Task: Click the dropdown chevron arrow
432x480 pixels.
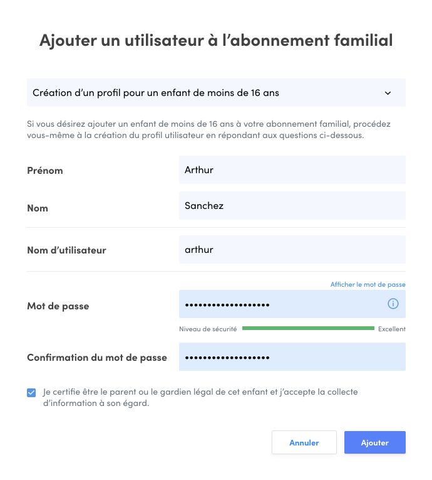Action: point(388,93)
